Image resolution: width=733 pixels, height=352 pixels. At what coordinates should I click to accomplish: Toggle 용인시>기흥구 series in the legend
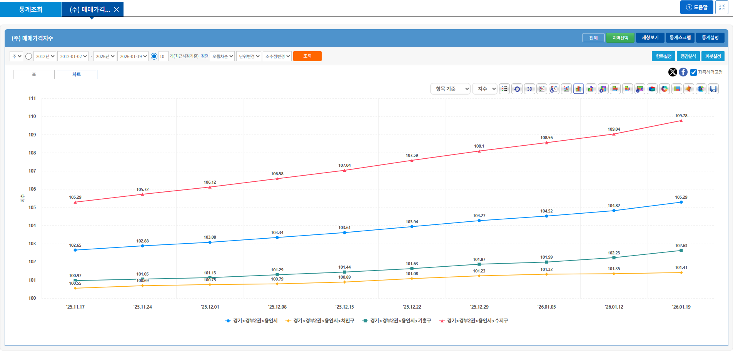397,320
